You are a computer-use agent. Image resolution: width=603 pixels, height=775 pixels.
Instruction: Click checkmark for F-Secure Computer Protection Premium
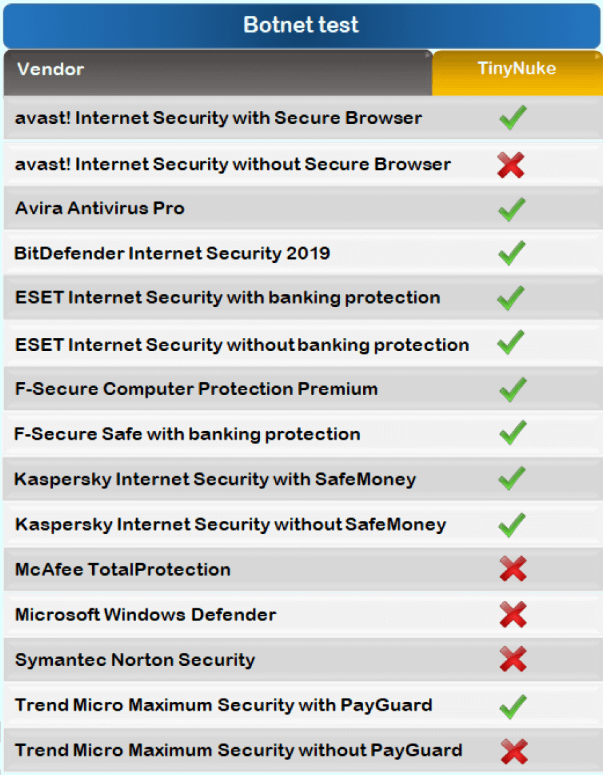click(513, 390)
